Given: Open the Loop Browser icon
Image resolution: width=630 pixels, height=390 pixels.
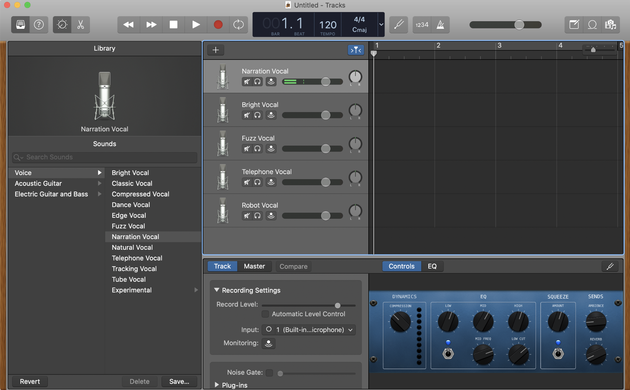Looking at the screenshot, I should (x=592, y=25).
